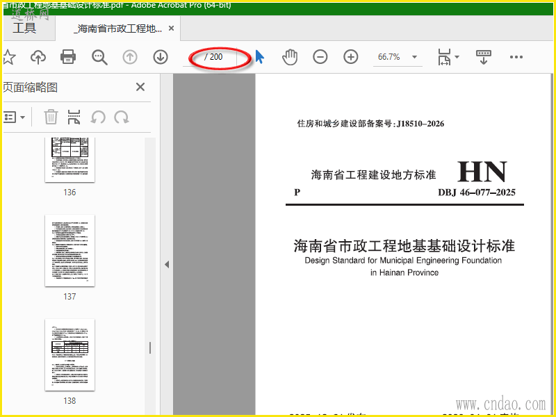Viewport: 556px width, 417px height.
Task: Open the 工具 (Tools) tab
Action: 24,28
